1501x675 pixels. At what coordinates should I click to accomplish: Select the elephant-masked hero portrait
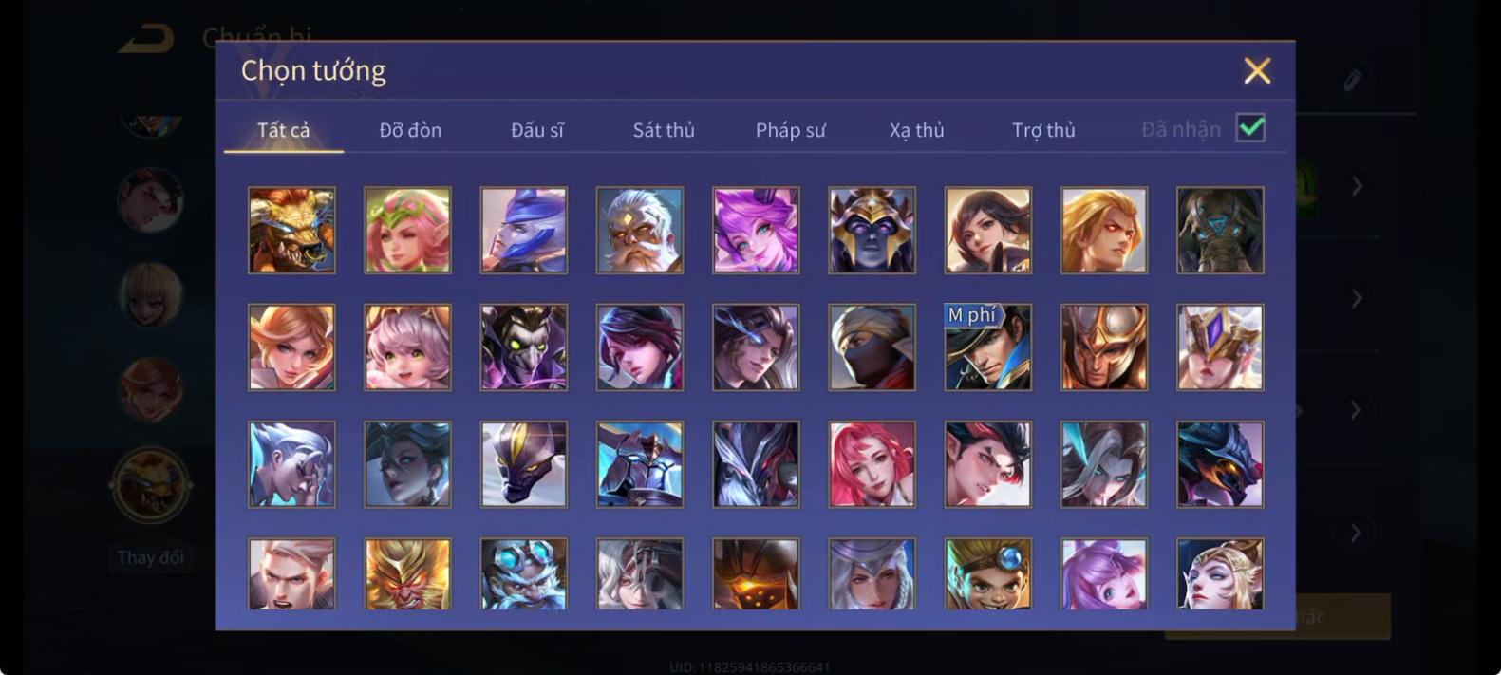point(1220,230)
